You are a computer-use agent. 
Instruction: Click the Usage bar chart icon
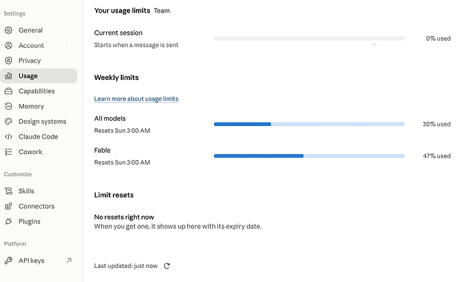[9, 76]
